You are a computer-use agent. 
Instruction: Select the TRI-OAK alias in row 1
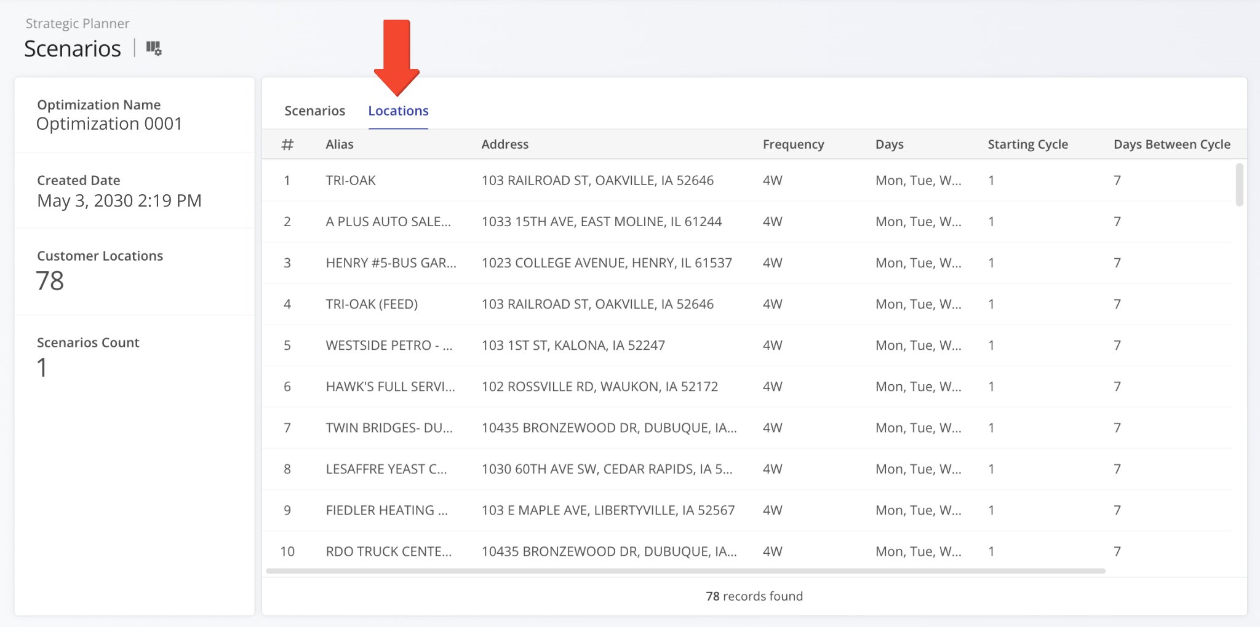351,180
